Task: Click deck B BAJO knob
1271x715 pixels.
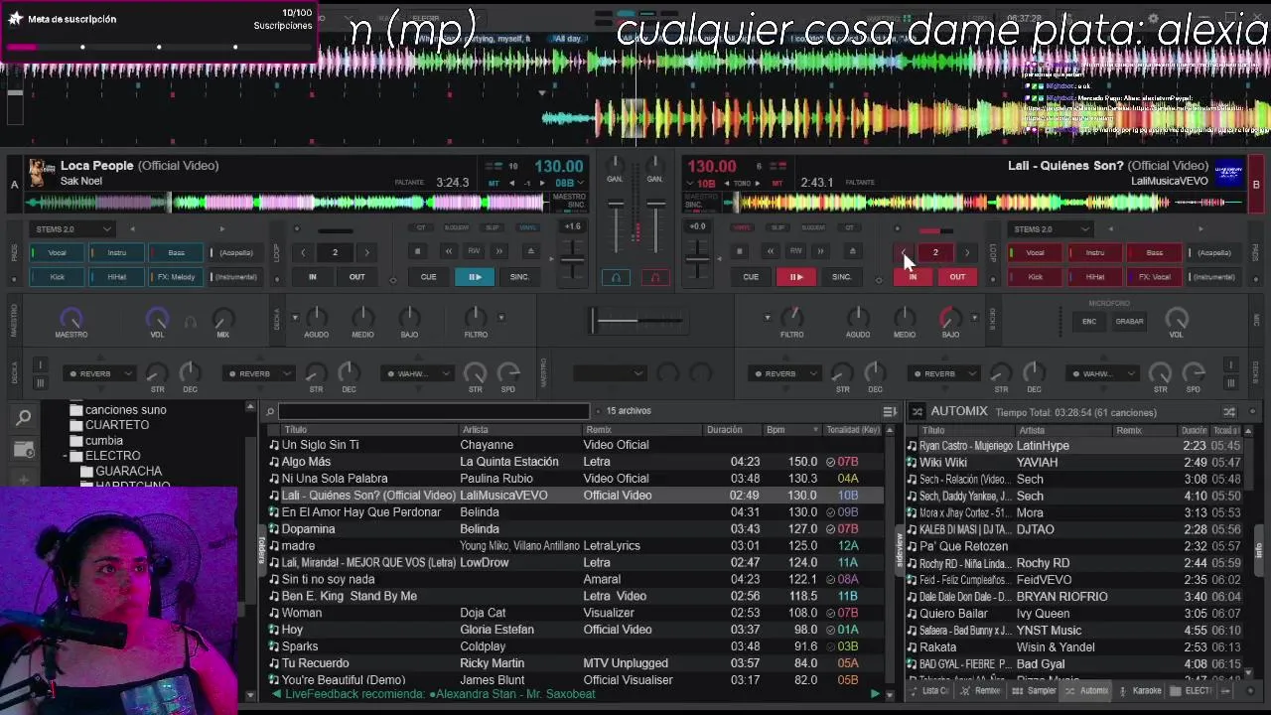Action: click(x=950, y=318)
